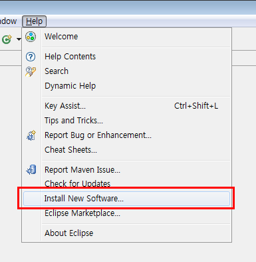Image resolution: width=256 pixels, height=262 pixels.
Task: Open Help Contents
Action: click(126, 57)
